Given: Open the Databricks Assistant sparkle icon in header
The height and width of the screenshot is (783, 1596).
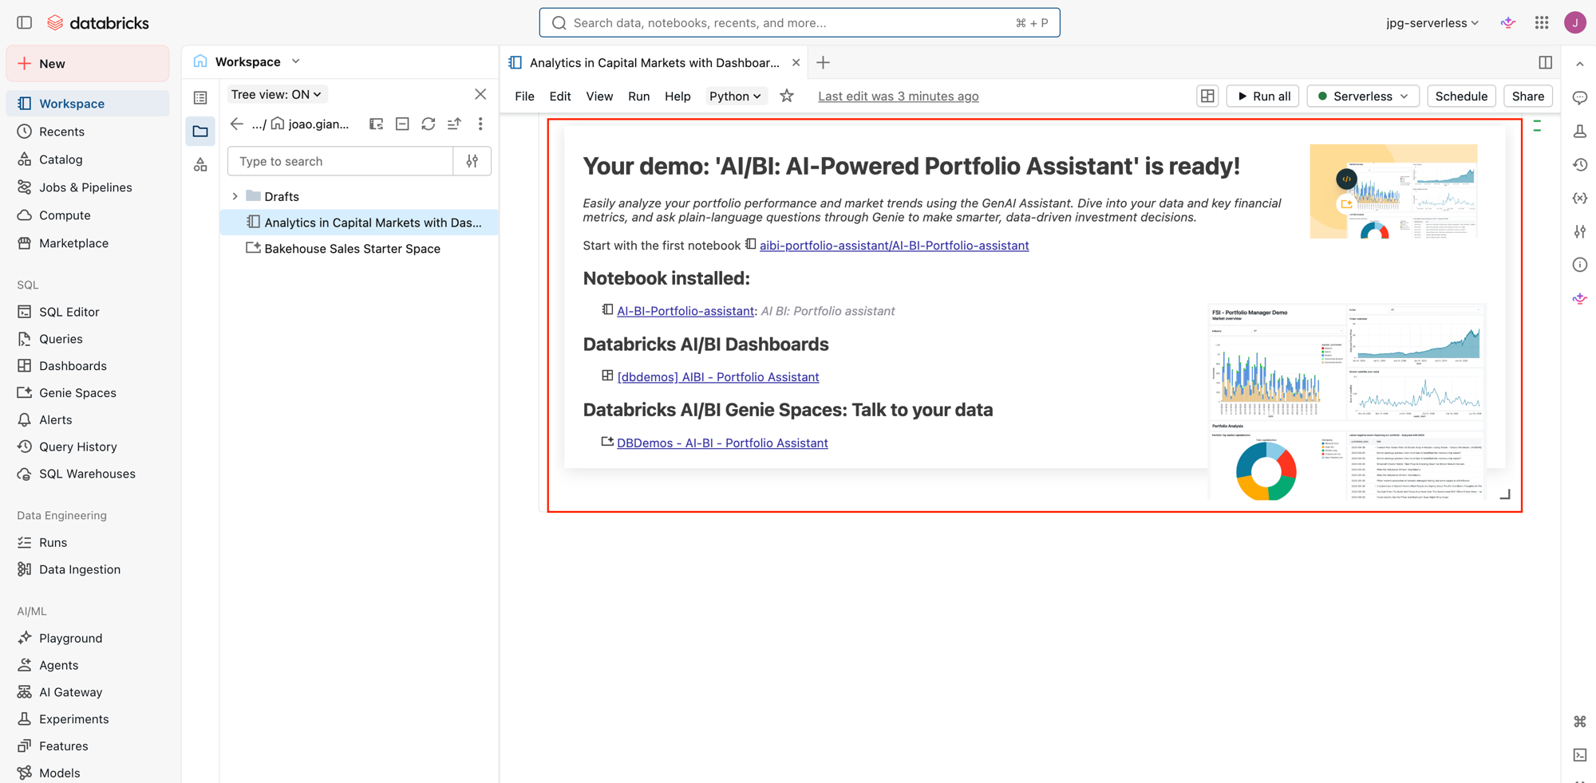Looking at the screenshot, I should point(1508,22).
